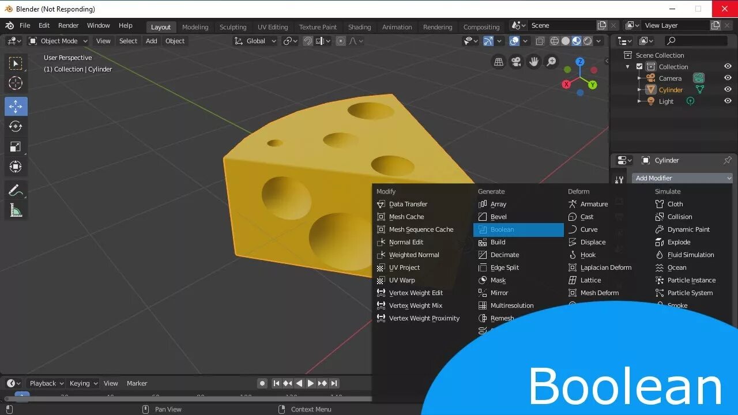This screenshot has width=738, height=415.
Task: Activate the Transform tool
Action: [16, 167]
